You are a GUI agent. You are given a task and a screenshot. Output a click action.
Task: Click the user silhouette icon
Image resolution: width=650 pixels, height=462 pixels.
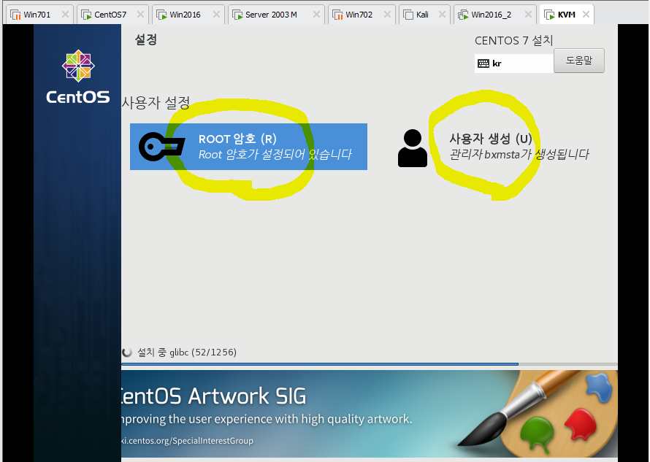413,148
